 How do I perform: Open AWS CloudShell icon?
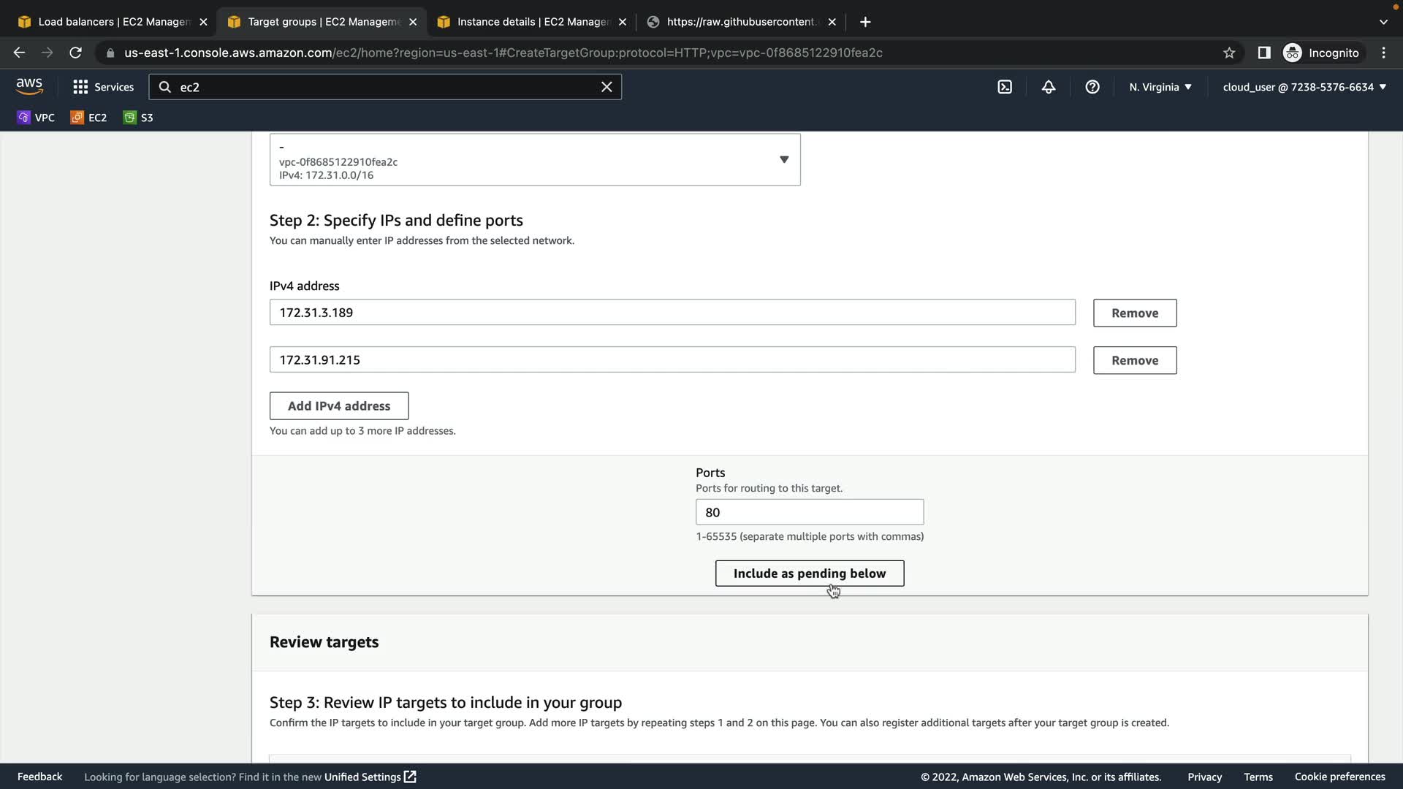(x=1005, y=87)
